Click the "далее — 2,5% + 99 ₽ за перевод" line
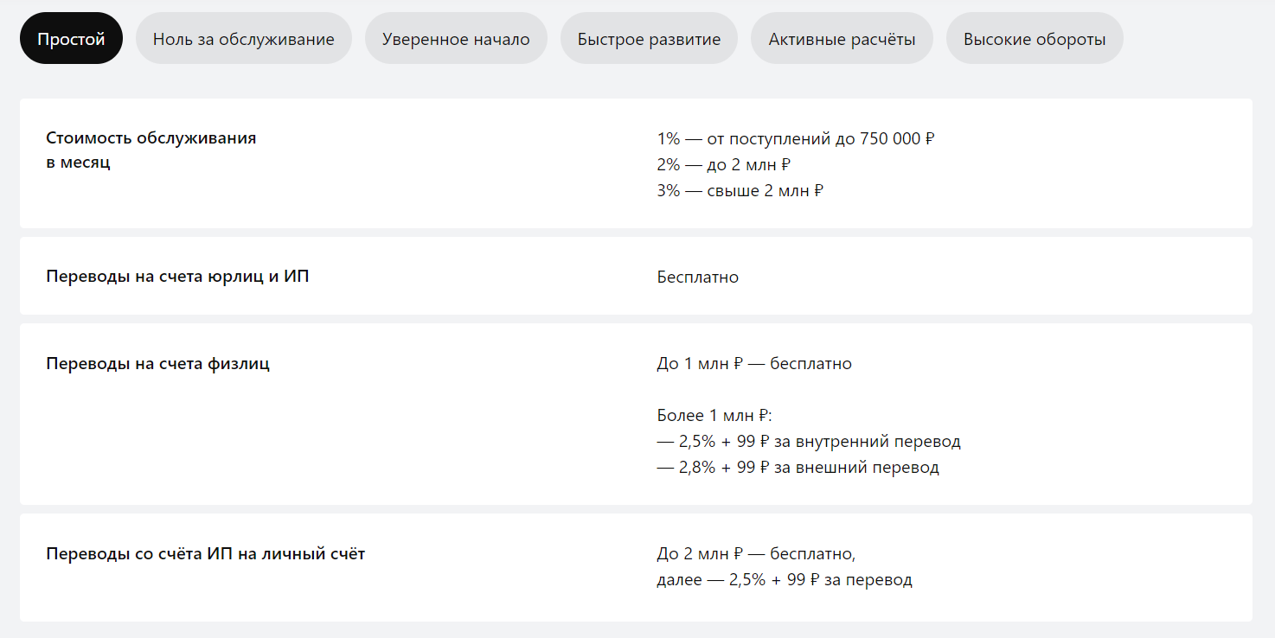Image resolution: width=1275 pixels, height=638 pixels. pos(785,579)
